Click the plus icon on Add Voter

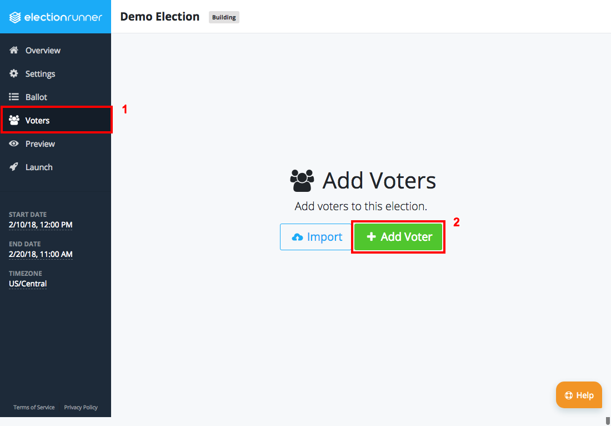(x=371, y=236)
